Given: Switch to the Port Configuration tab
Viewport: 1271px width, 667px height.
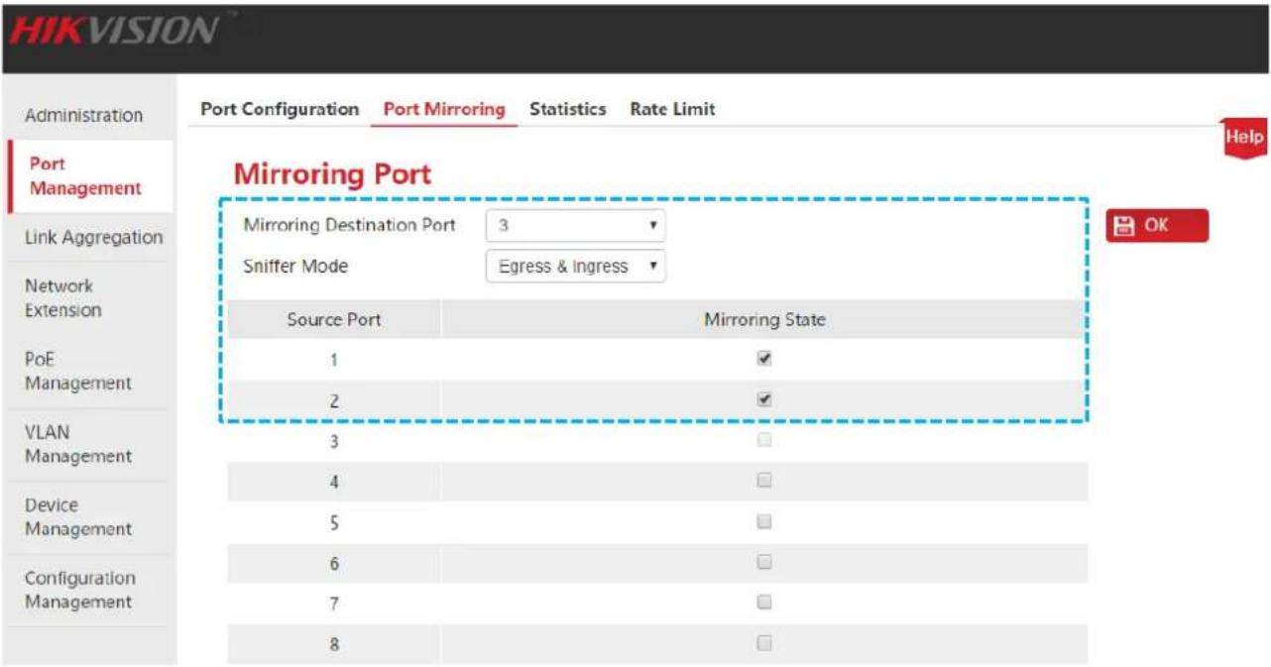Looking at the screenshot, I should pos(280,109).
